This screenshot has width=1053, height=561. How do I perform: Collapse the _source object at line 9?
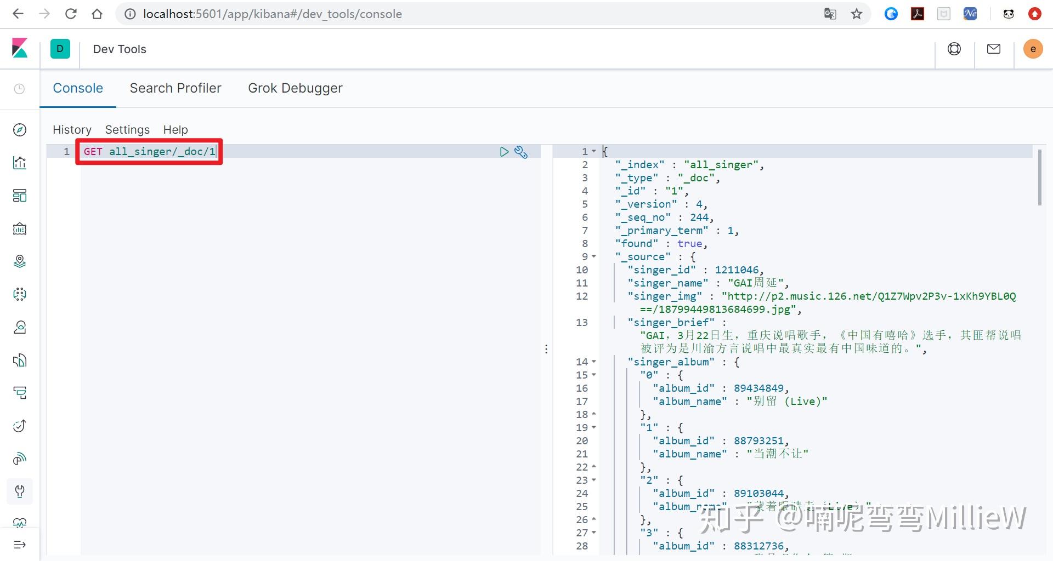(x=594, y=257)
